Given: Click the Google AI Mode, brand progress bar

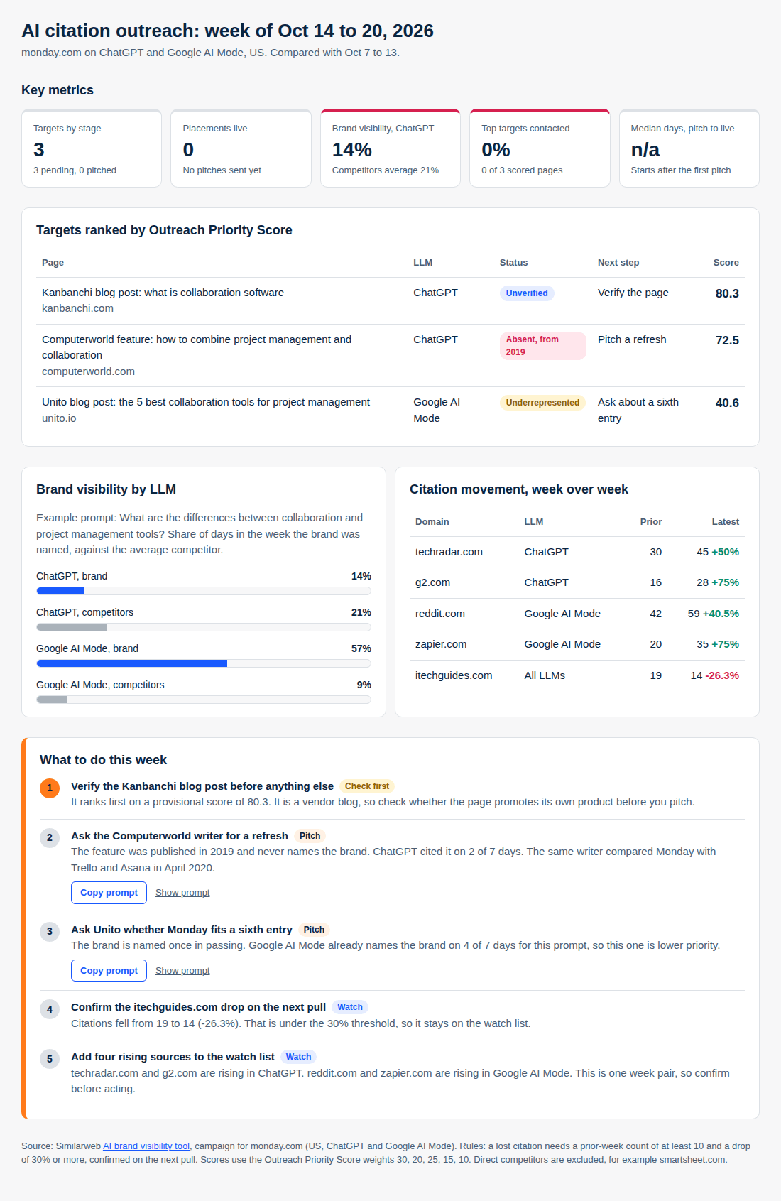Looking at the screenshot, I should pos(204,663).
